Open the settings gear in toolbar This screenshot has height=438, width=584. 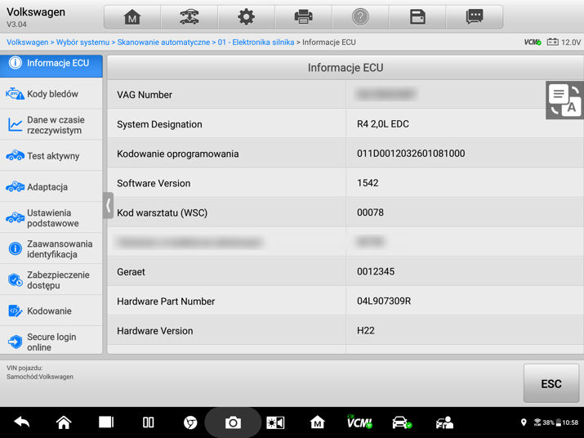click(246, 17)
